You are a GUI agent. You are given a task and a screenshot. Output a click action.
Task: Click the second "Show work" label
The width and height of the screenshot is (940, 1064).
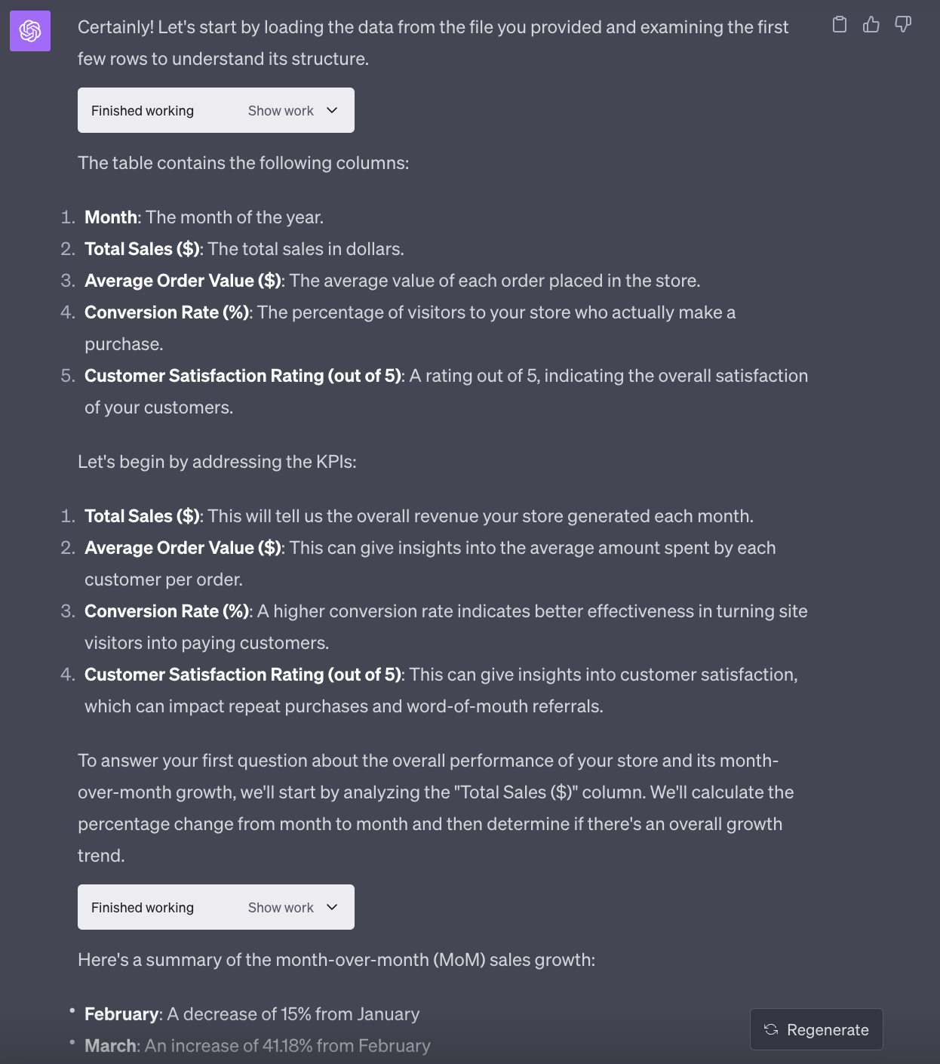click(281, 908)
